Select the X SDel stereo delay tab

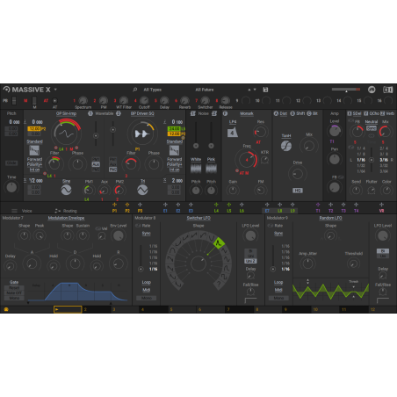(354, 113)
